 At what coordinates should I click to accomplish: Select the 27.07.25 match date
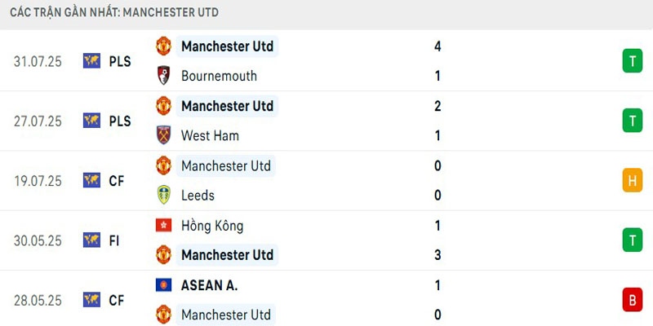[x=38, y=121]
